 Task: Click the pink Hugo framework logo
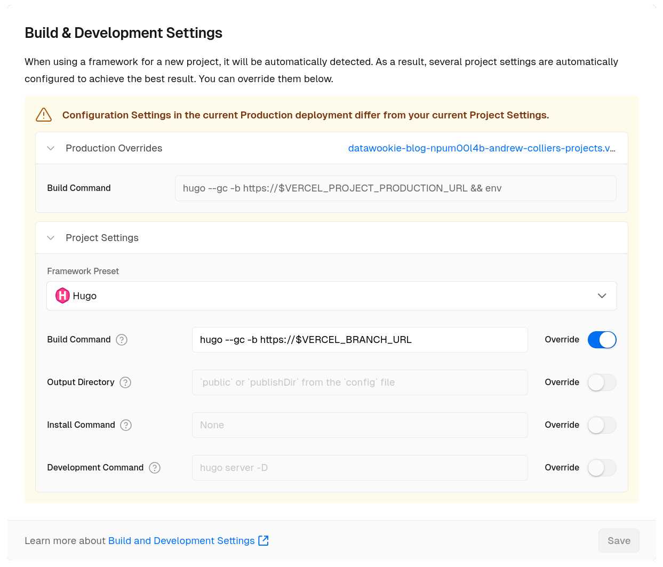(62, 296)
